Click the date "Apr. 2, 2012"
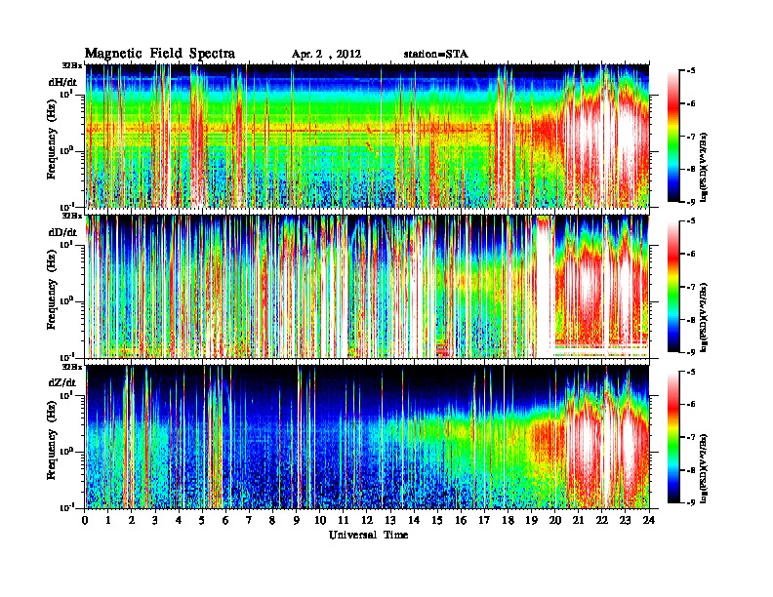 point(326,55)
